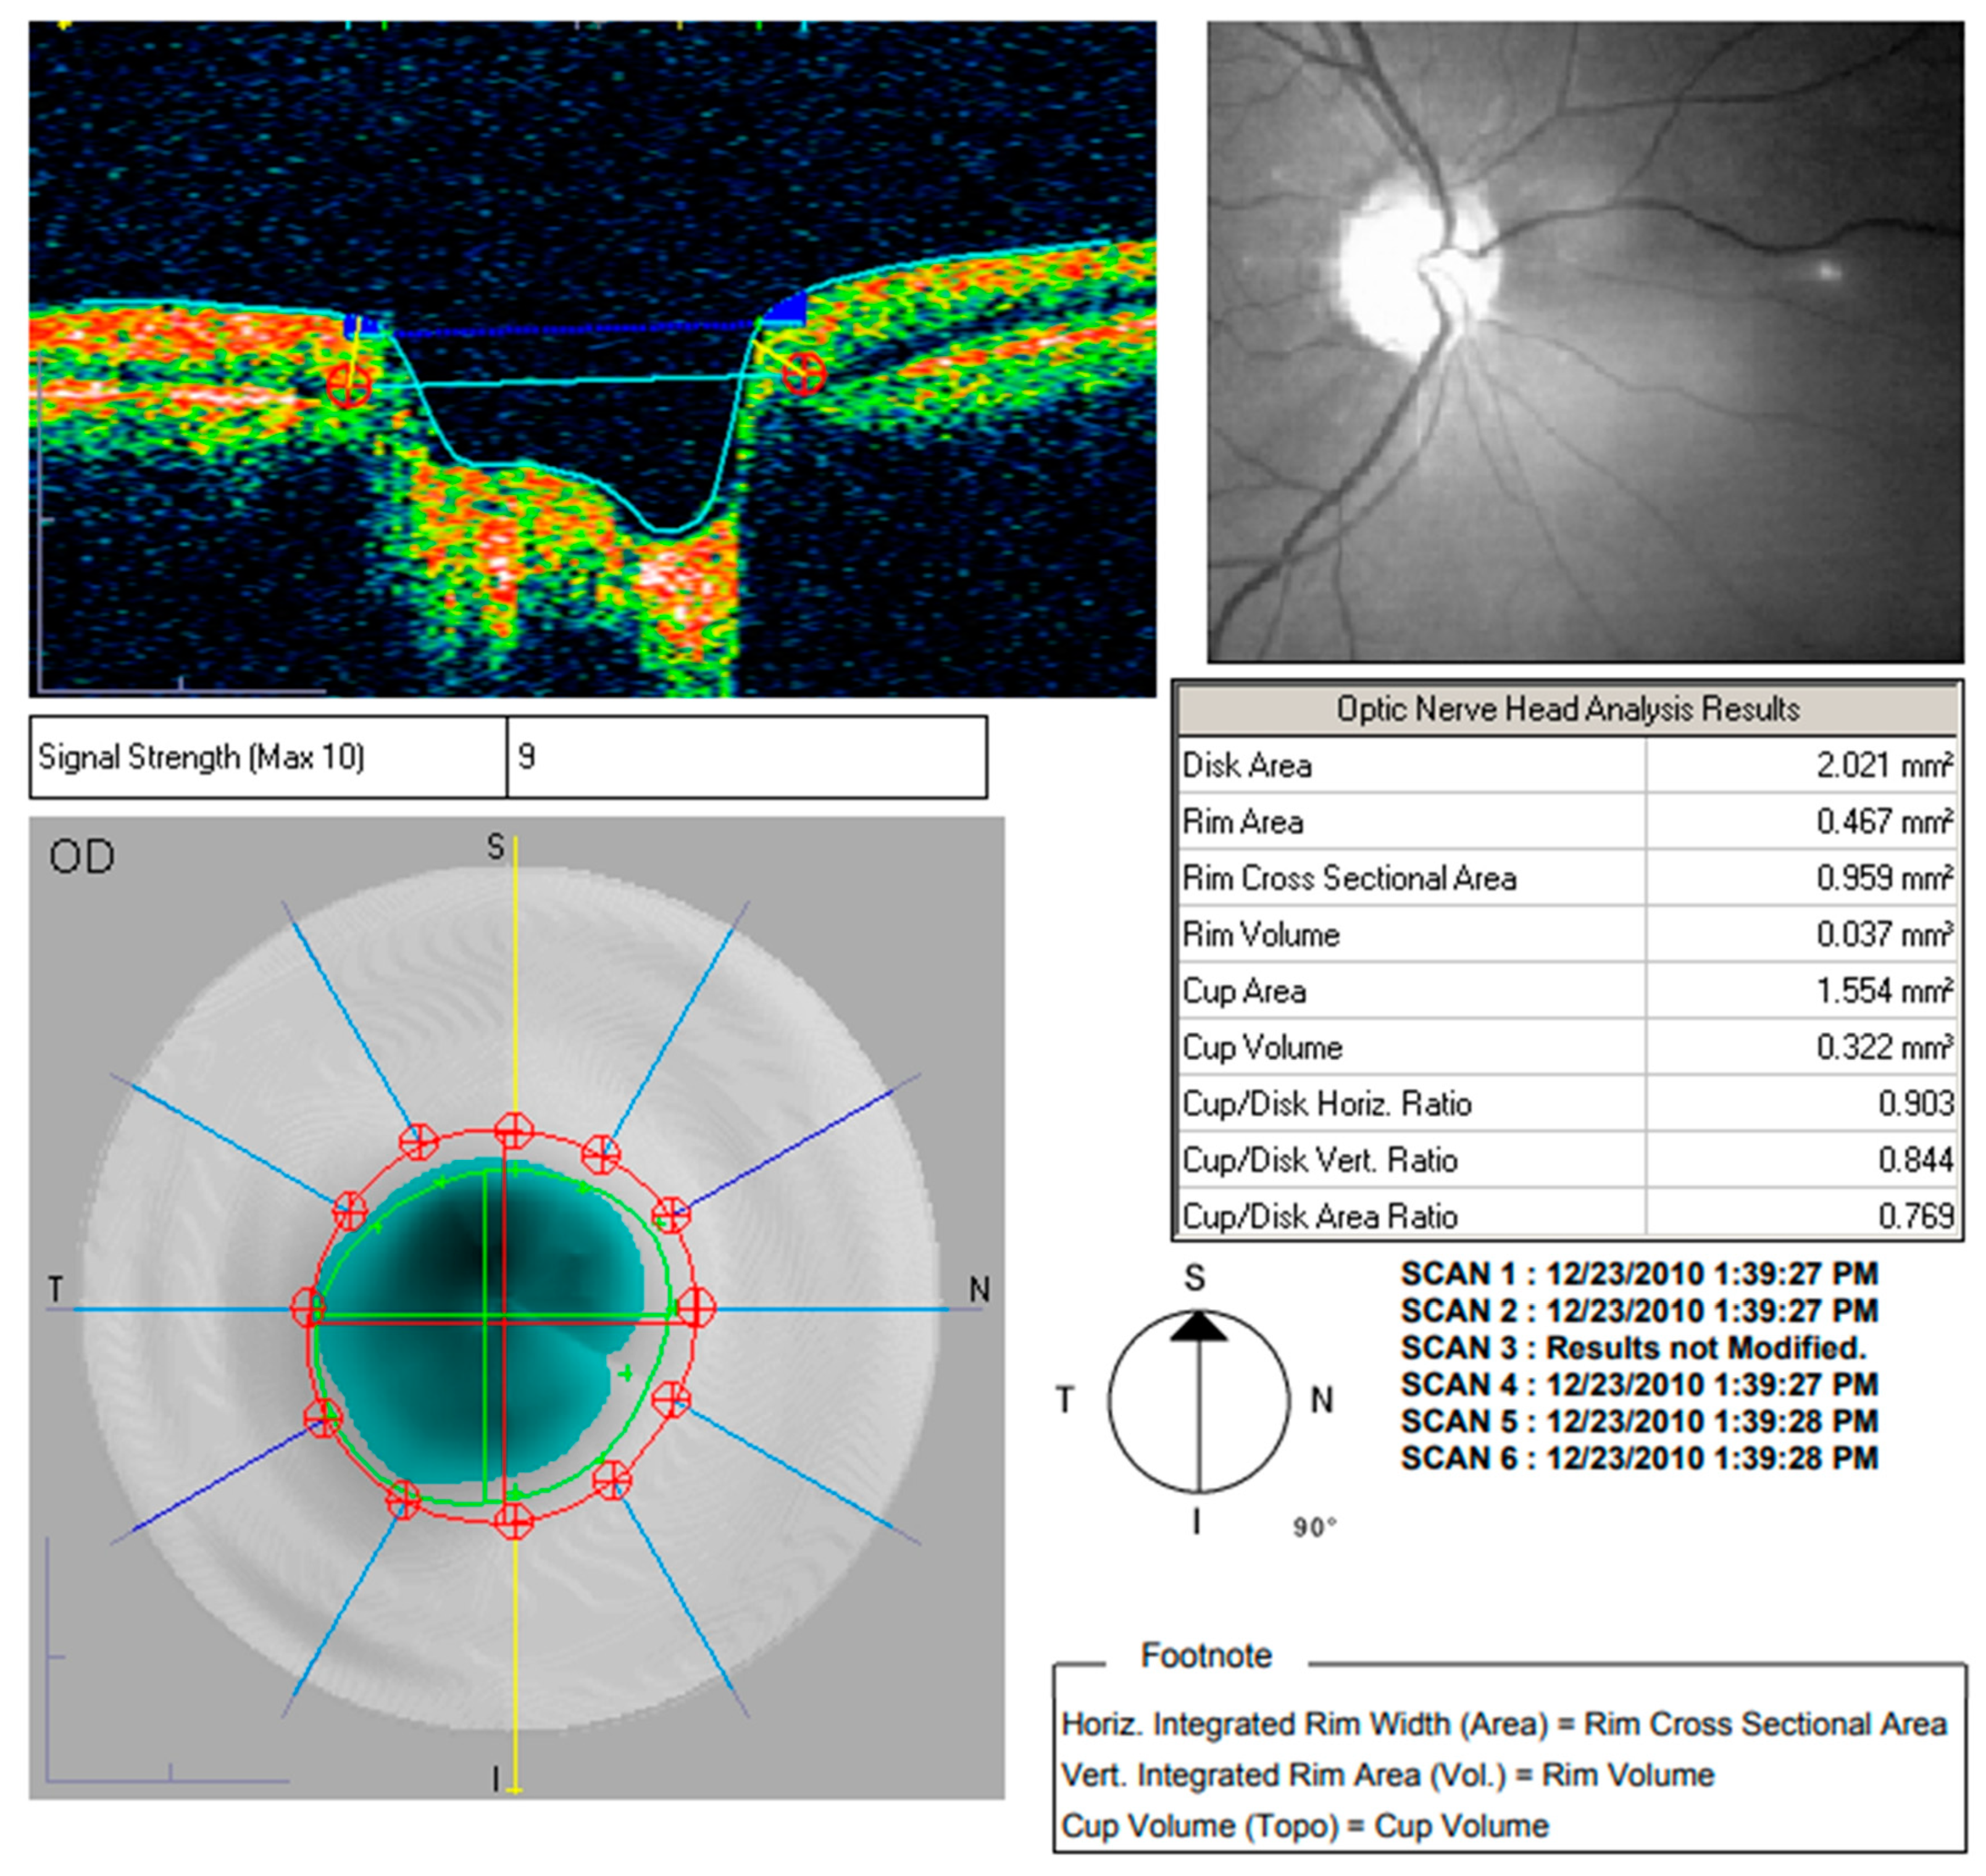The height and width of the screenshot is (1876, 1986).
Task: Click the OD label on topography map
Action: click(x=82, y=857)
